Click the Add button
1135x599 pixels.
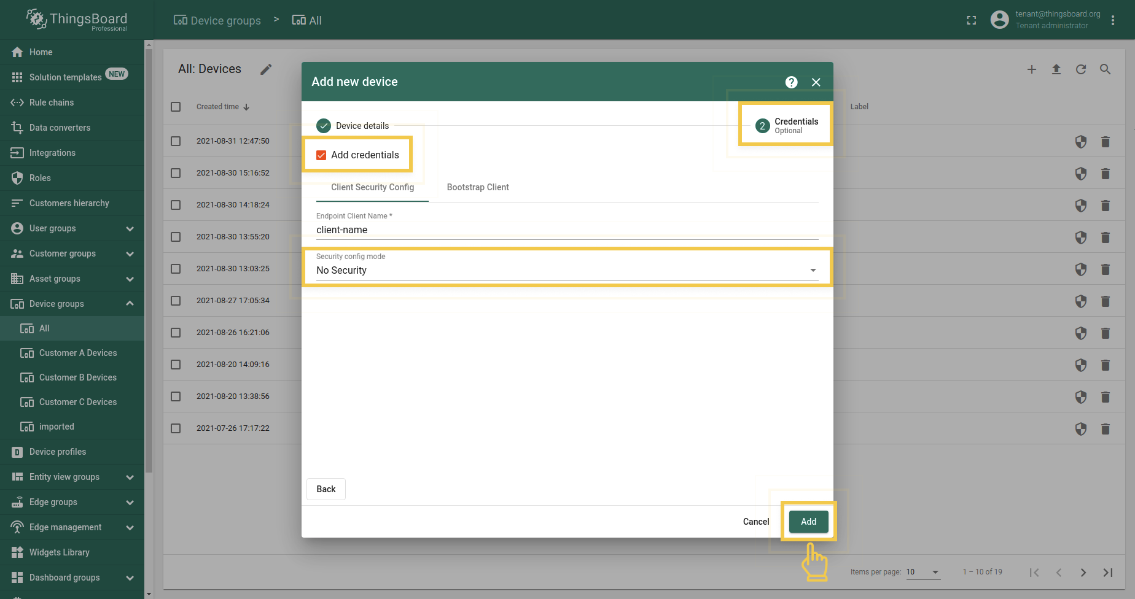tap(809, 522)
